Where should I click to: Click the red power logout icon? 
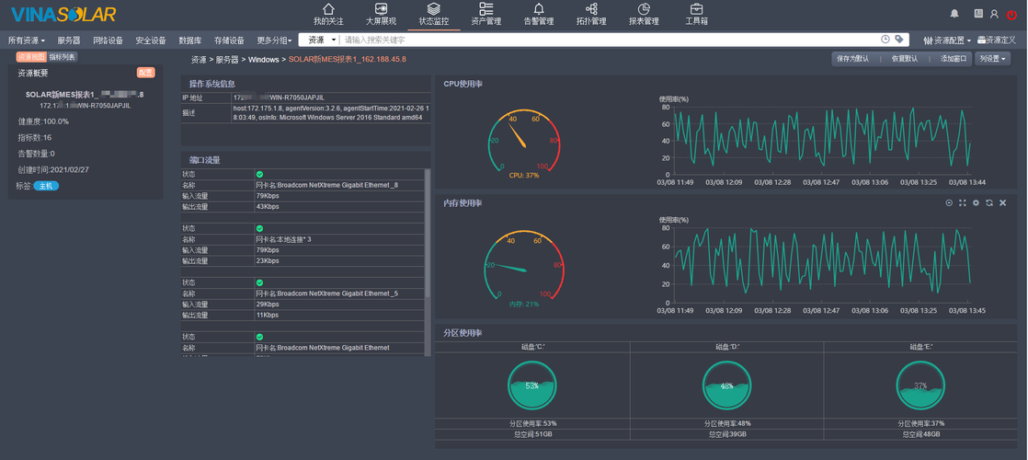(1011, 14)
